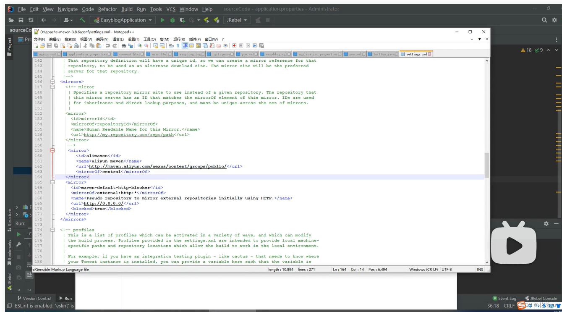Open the user icon dropdown in IntelliJ toolbar

(68, 20)
